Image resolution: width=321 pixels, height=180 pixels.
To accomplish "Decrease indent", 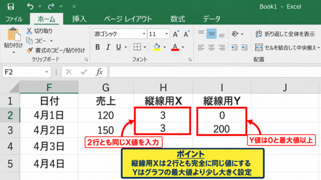I will pyautogui.click(x=235, y=47).
